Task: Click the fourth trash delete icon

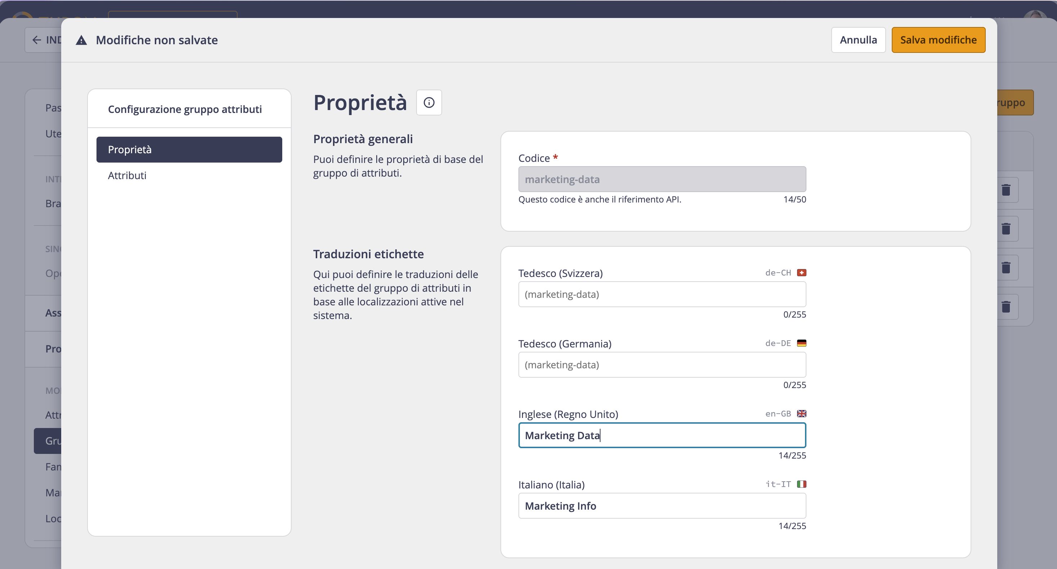Action: click(1006, 307)
